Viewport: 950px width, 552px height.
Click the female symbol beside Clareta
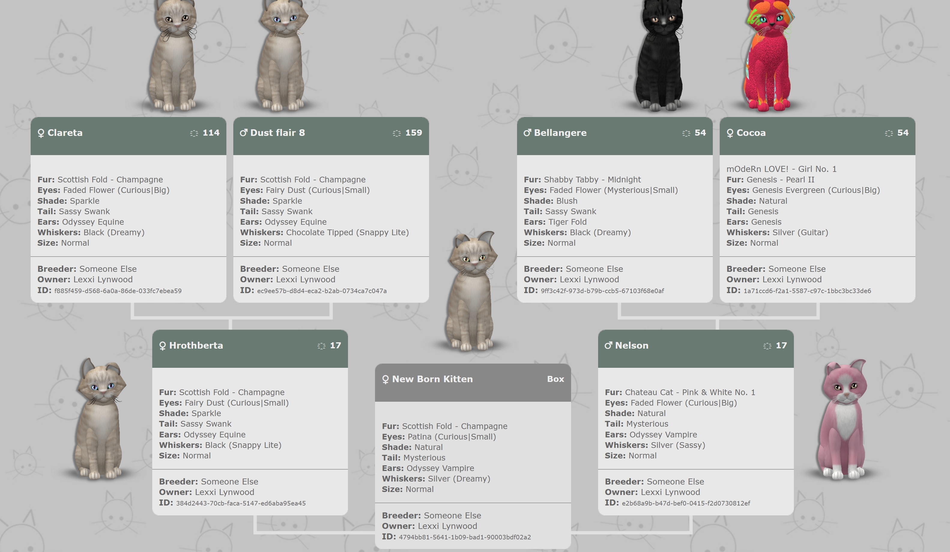41,133
